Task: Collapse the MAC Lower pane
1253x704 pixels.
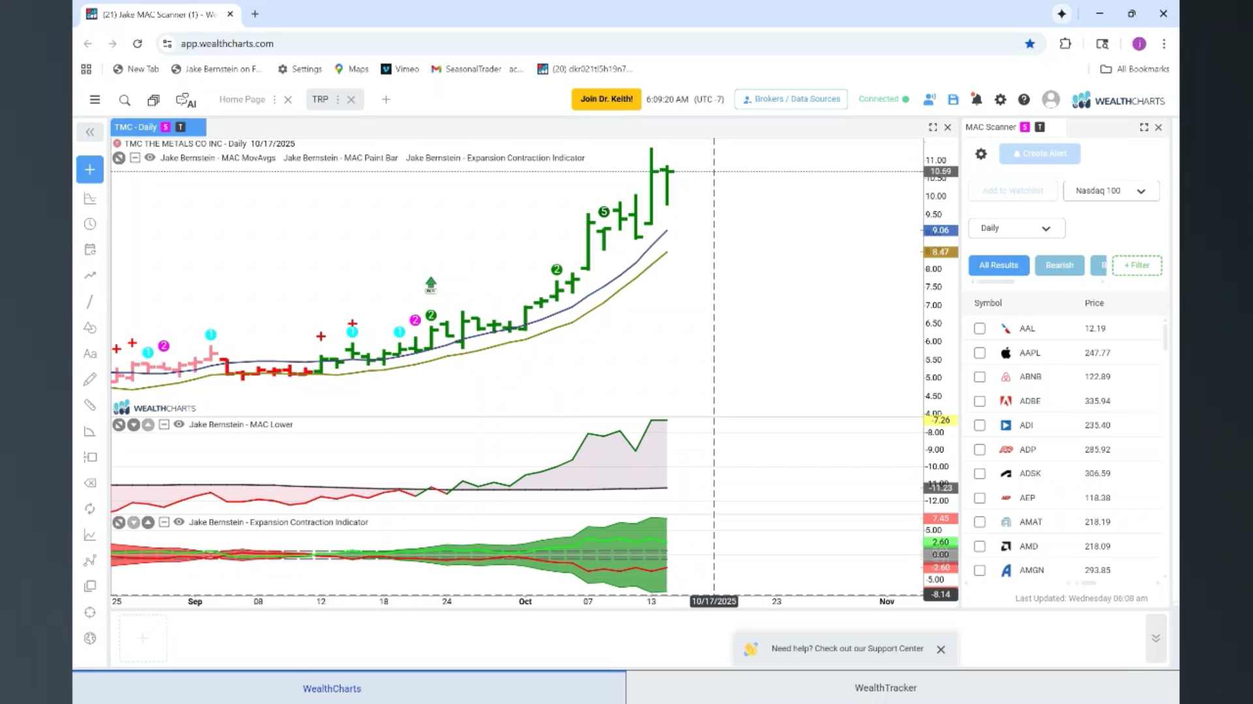Action: coord(164,424)
